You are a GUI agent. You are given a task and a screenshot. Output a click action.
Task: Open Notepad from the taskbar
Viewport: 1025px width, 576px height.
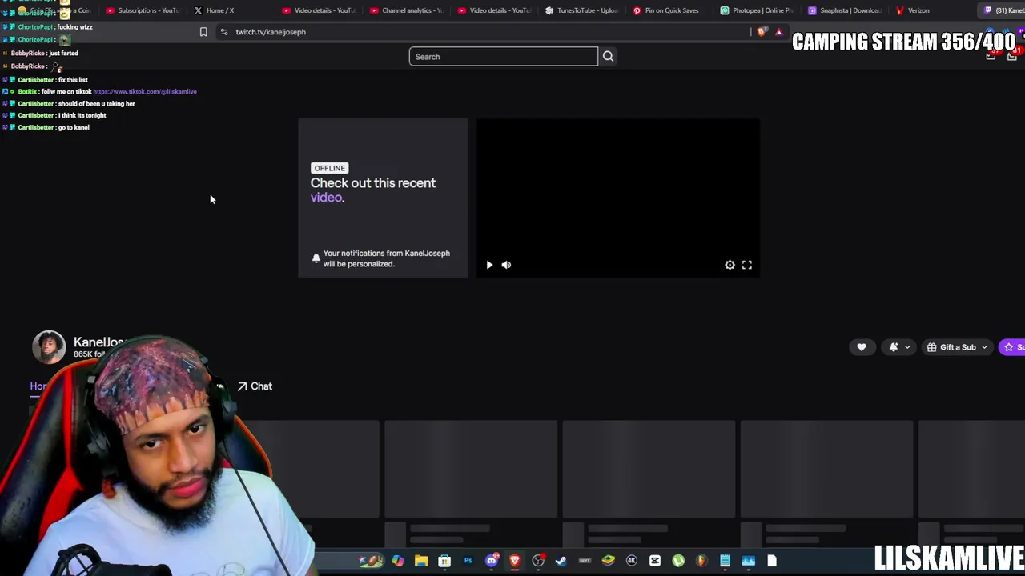tap(725, 561)
